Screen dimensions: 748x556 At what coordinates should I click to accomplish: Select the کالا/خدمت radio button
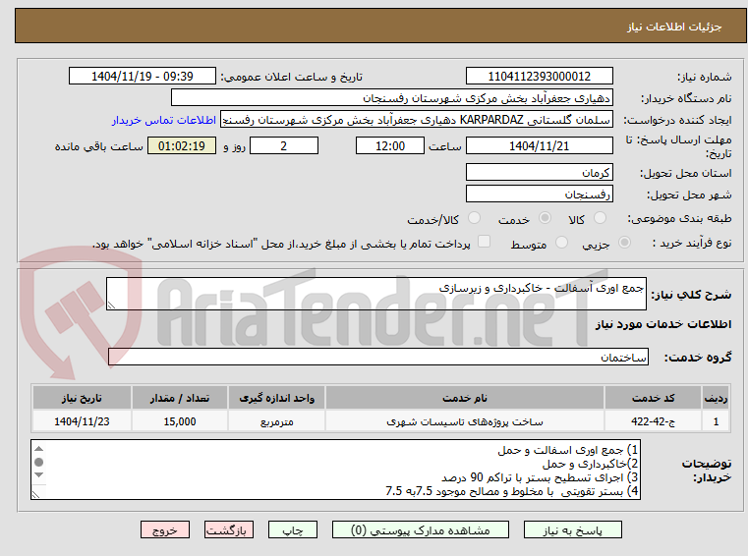(474, 218)
